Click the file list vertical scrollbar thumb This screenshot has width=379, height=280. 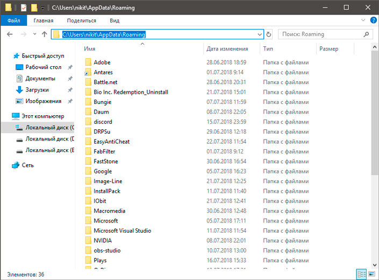pos(374,113)
